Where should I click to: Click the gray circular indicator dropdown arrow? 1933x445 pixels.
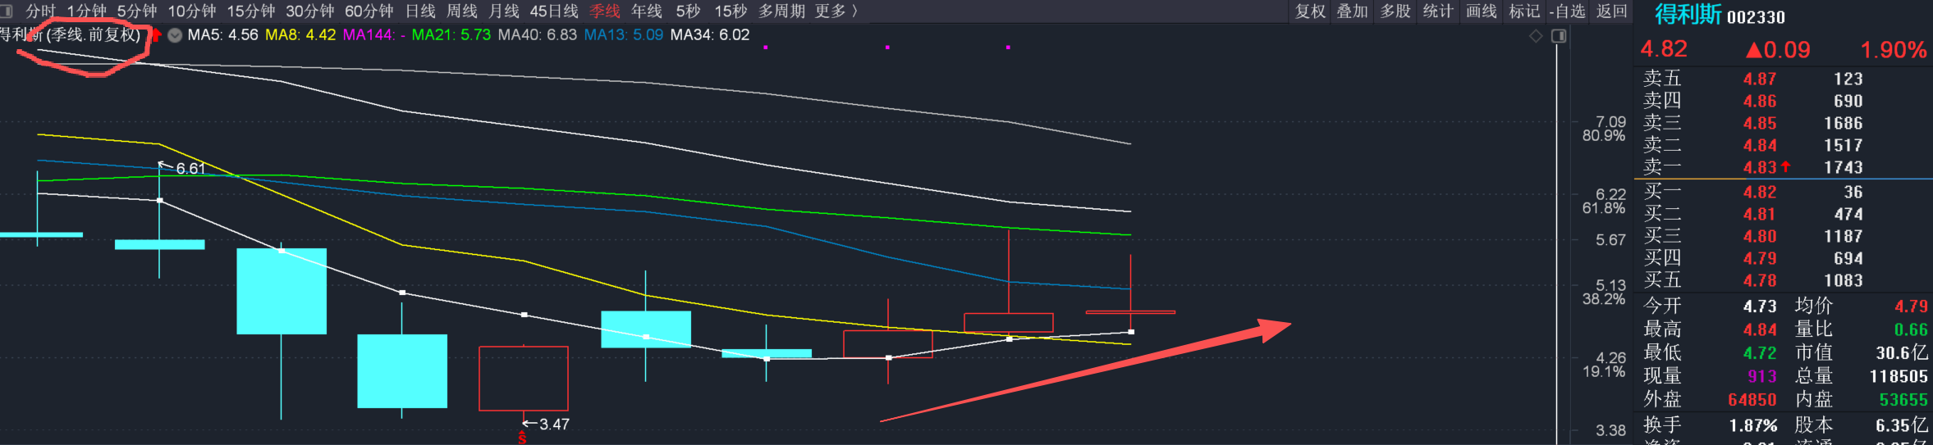click(x=175, y=35)
